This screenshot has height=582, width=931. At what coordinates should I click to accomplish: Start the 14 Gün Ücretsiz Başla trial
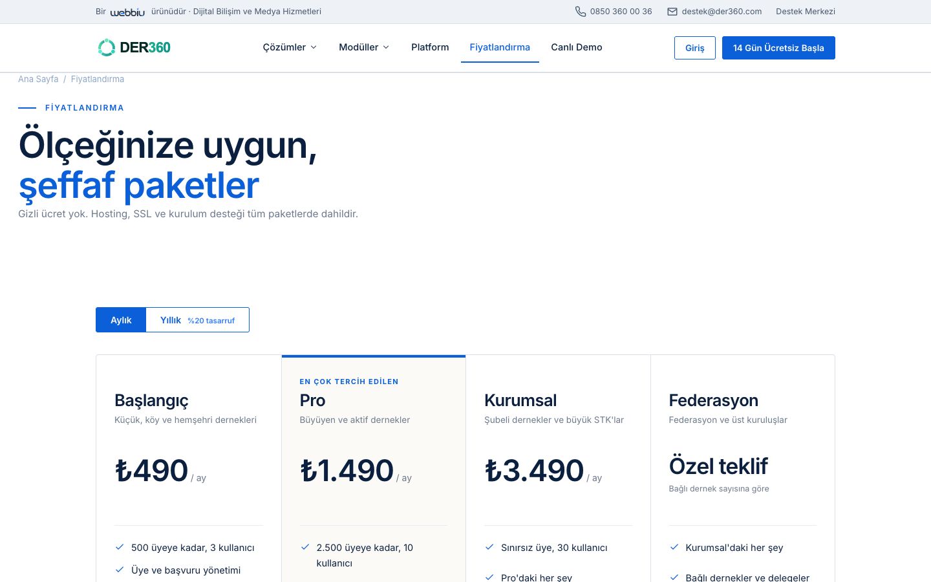(x=778, y=48)
